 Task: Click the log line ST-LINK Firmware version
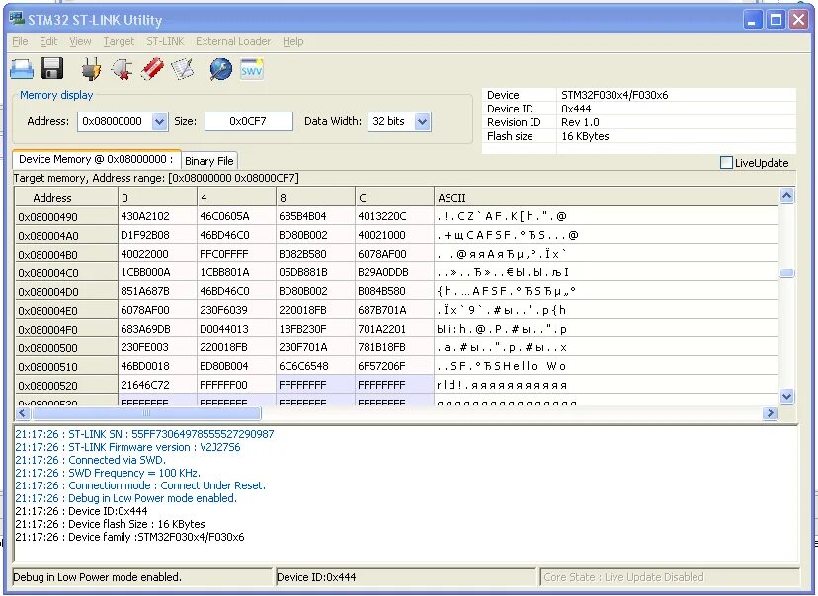(127, 447)
